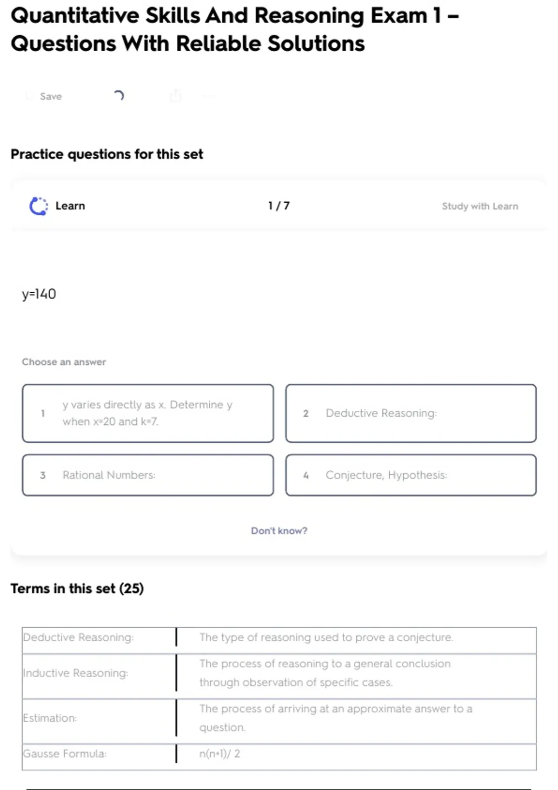Click the Deductive Reasoning term in the list
Viewport: 558px width, 790px height.
click(78, 637)
